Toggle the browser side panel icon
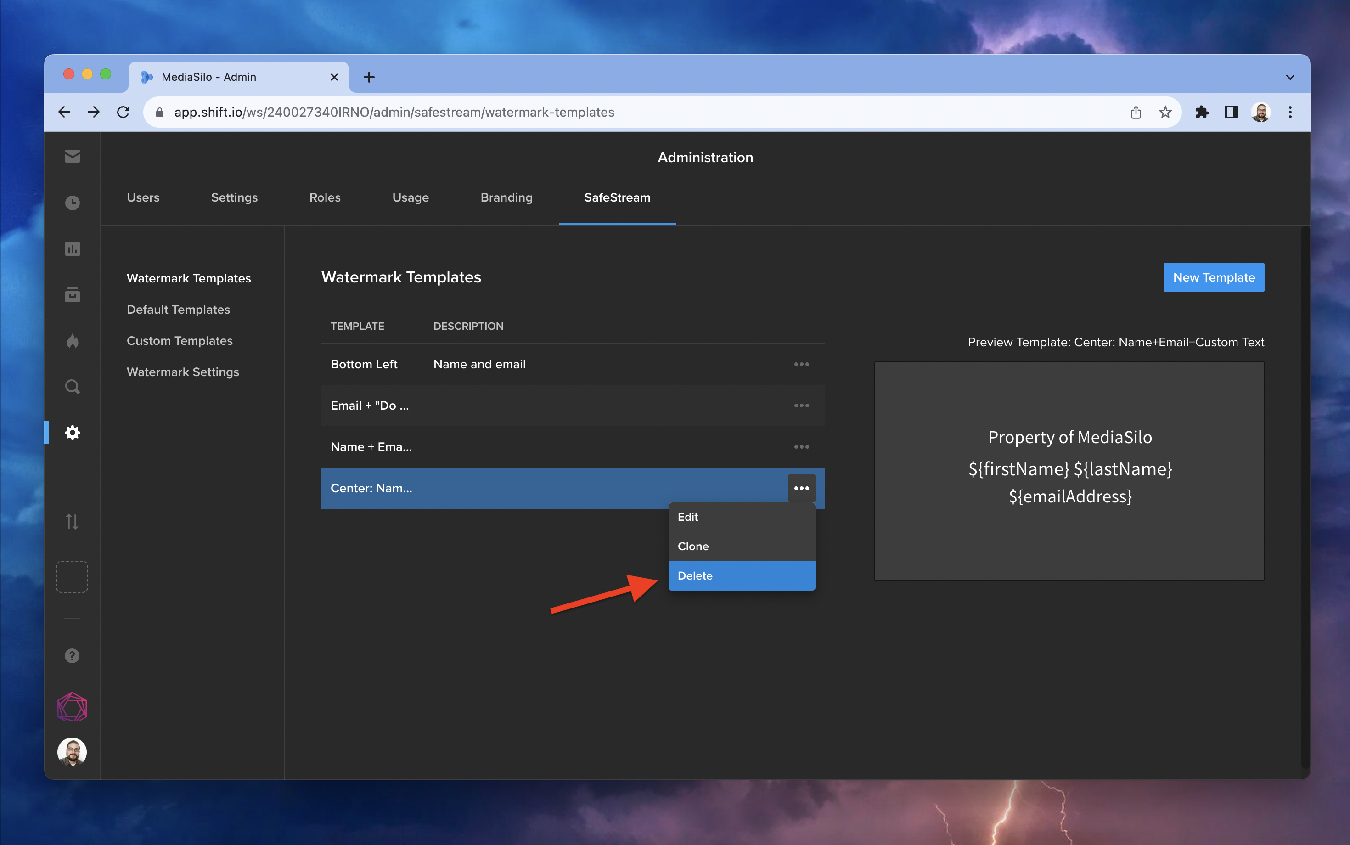The height and width of the screenshot is (845, 1350). (x=1231, y=113)
